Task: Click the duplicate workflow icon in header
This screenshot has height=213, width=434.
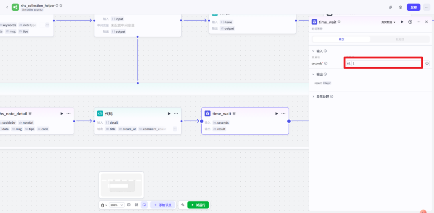Action: [x=391, y=7]
